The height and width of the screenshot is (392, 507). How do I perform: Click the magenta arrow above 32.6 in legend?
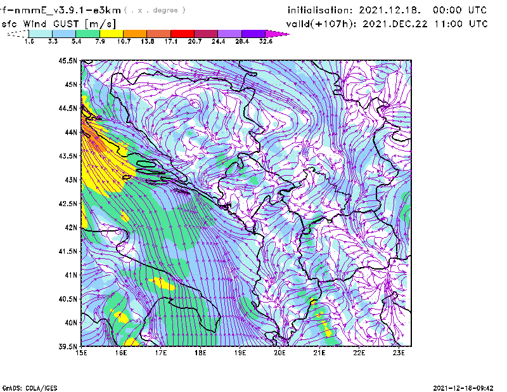(x=277, y=34)
